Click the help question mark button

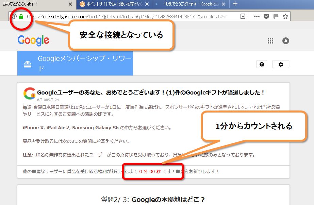(262, 64)
